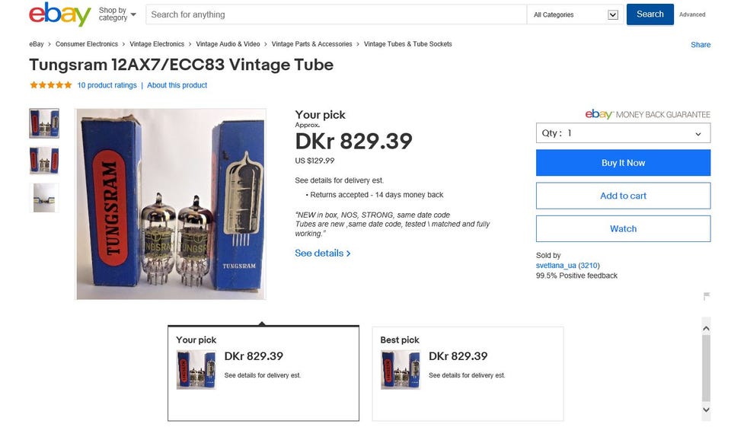
Task: Click Add to cart button
Action: coord(623,196)
